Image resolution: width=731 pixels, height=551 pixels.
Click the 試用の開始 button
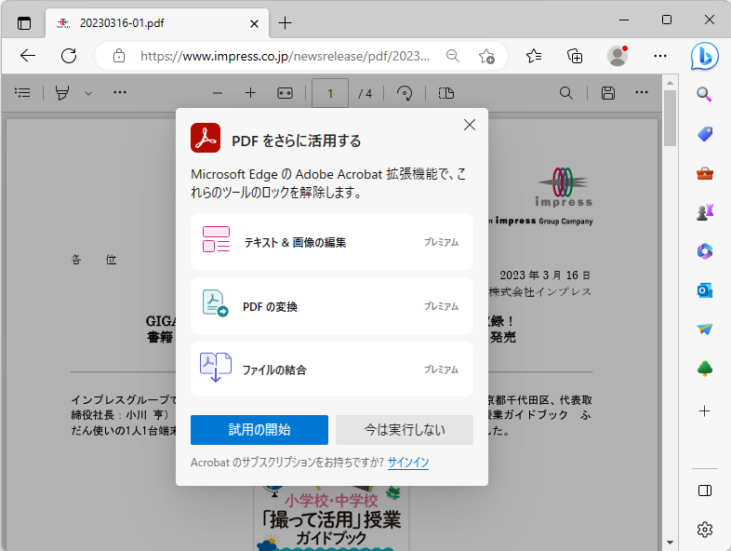259,430
